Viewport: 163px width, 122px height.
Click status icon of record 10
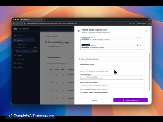click(57, 83)
